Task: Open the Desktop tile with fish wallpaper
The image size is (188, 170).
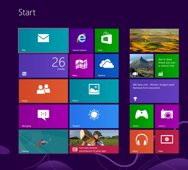Action: tap(43, 141)
